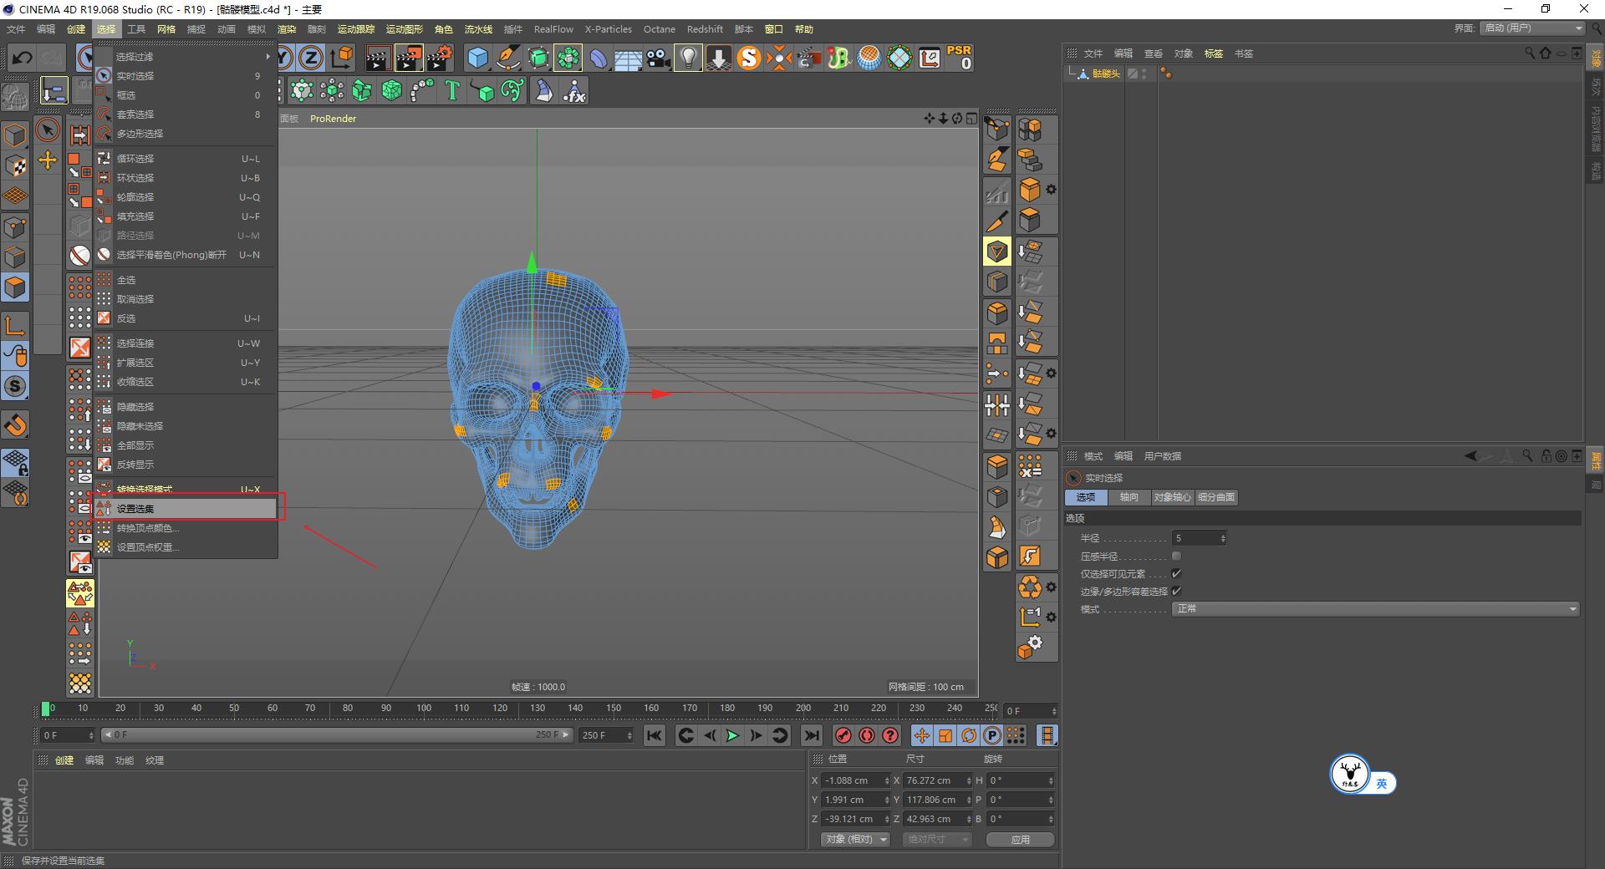This screenshot has width=1605, height=869.
Task: Click the 英 language button near the logo
Action: point(1381,784)
